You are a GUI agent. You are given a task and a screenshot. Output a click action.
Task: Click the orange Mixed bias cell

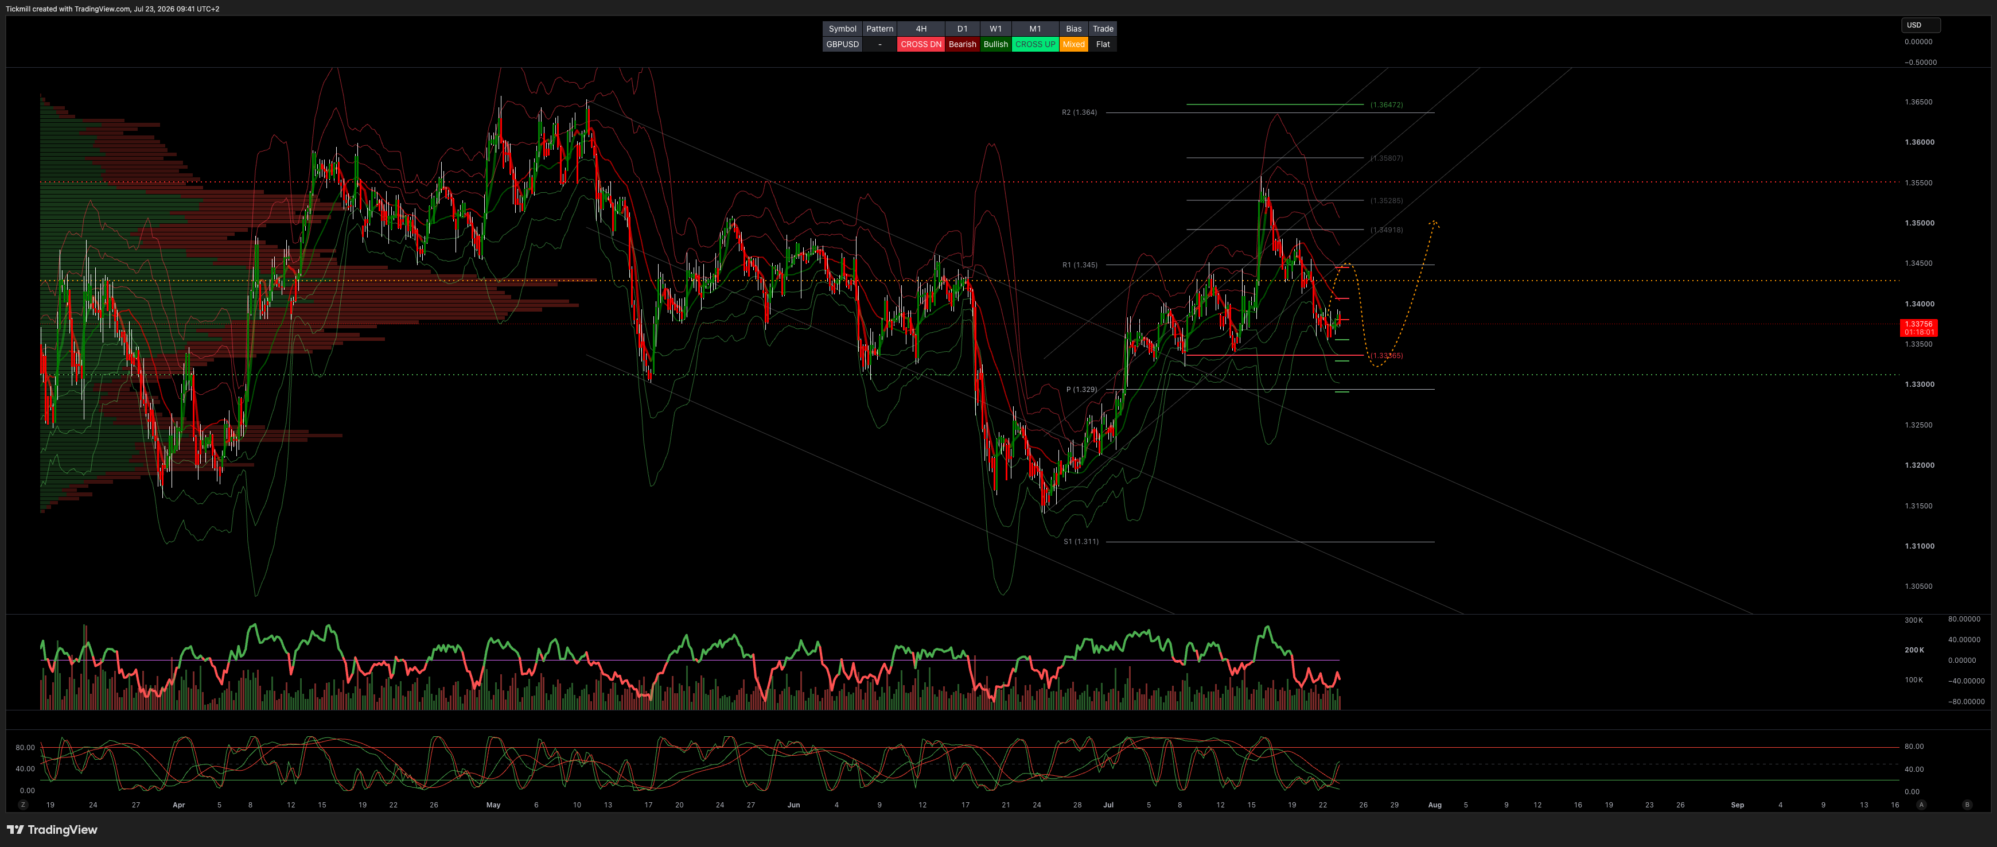[x=1074, y=44]
